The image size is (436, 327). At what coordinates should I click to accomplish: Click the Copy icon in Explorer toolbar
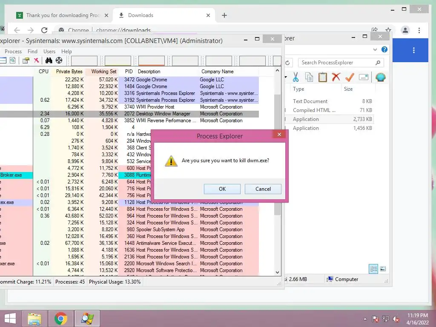click(309, 77)
